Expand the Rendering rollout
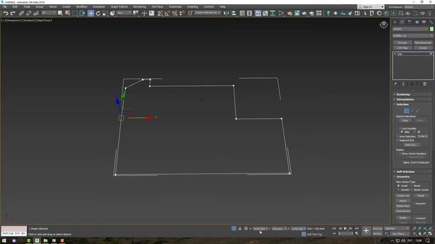The image size is (435, 244). pyautogui.click(x=413, y=94)
